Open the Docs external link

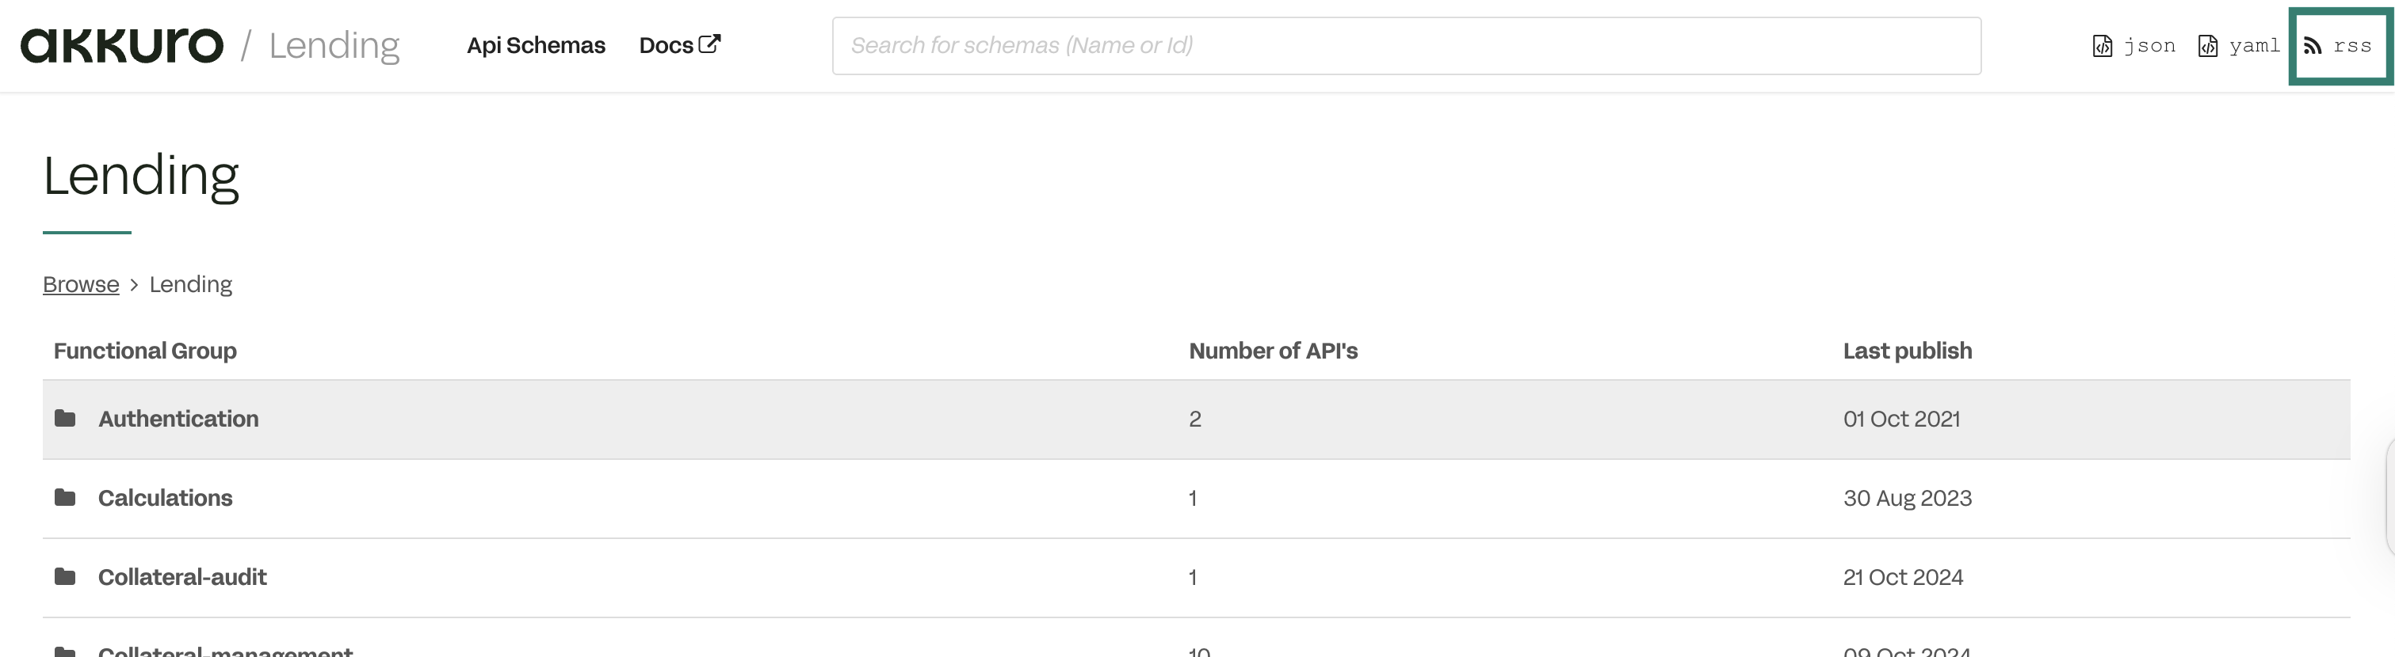pyautogui.click(x=667, y=45)
